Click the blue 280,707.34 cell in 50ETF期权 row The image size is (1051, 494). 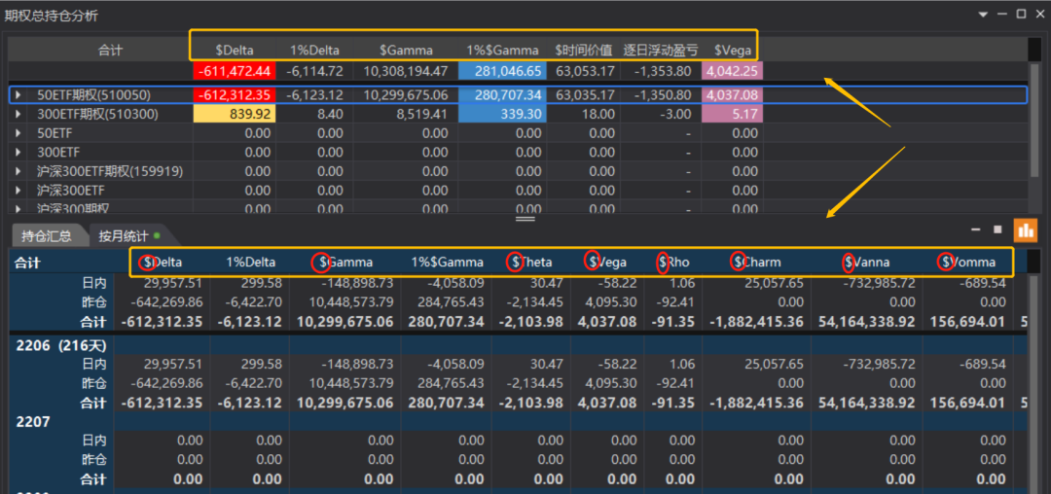click(x=503, y=95)
